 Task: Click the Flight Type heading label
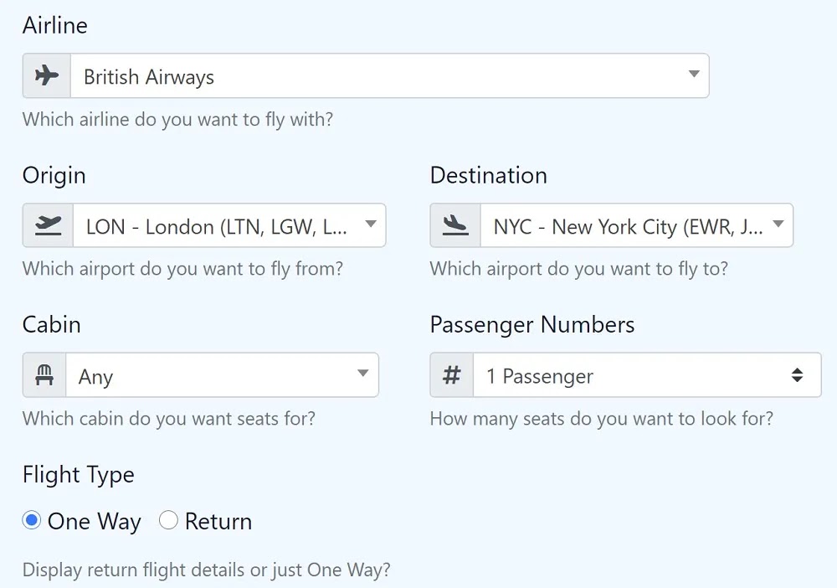(79, 475)
